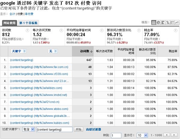
Task: Click the 转到 page number field
Action: pos(116,135)
